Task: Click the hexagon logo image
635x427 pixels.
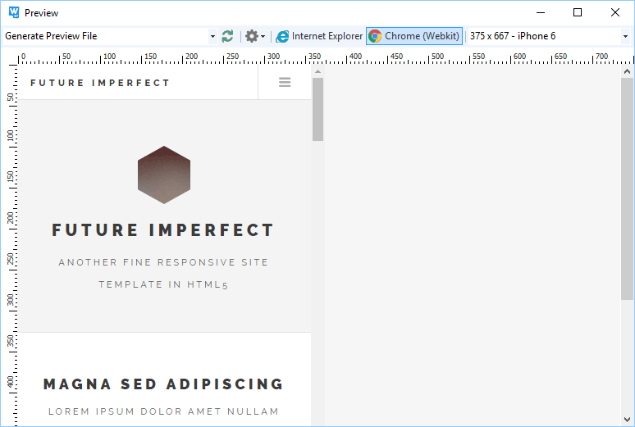Action: 164,175
